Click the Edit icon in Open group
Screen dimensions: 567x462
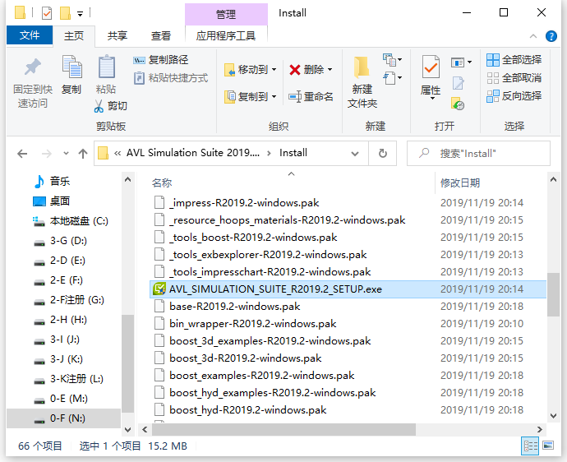pos(459,83)
